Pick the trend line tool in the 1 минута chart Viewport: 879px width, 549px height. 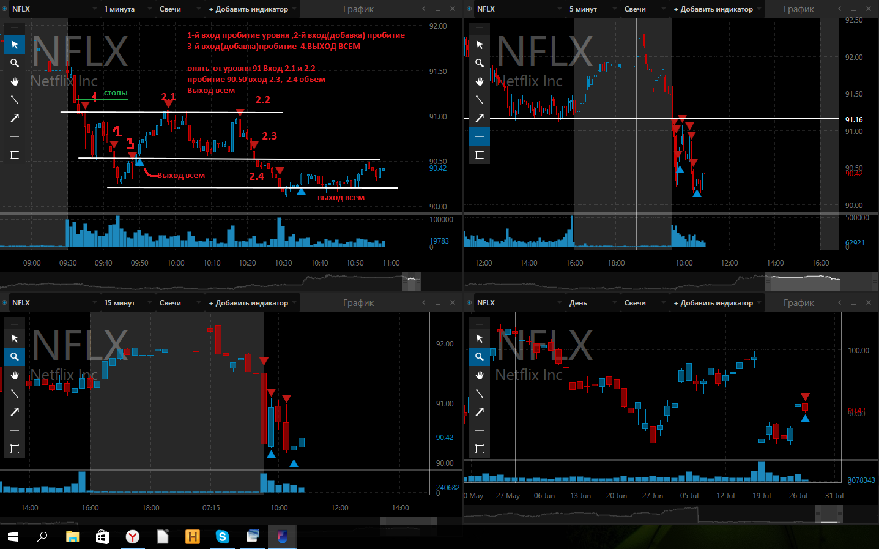pos(15,100)
